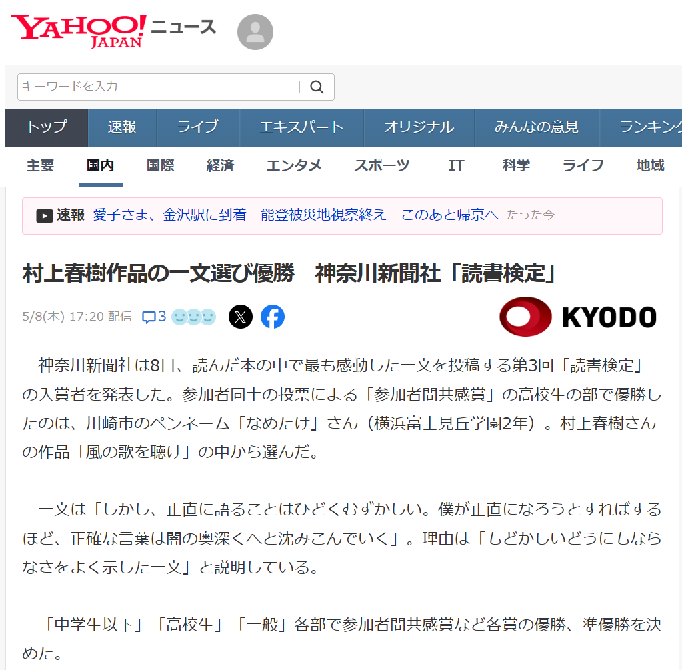Open the user profile avatar icon
Image resolution: width=682 pixels, height=670 pixels.
(255, 32)
